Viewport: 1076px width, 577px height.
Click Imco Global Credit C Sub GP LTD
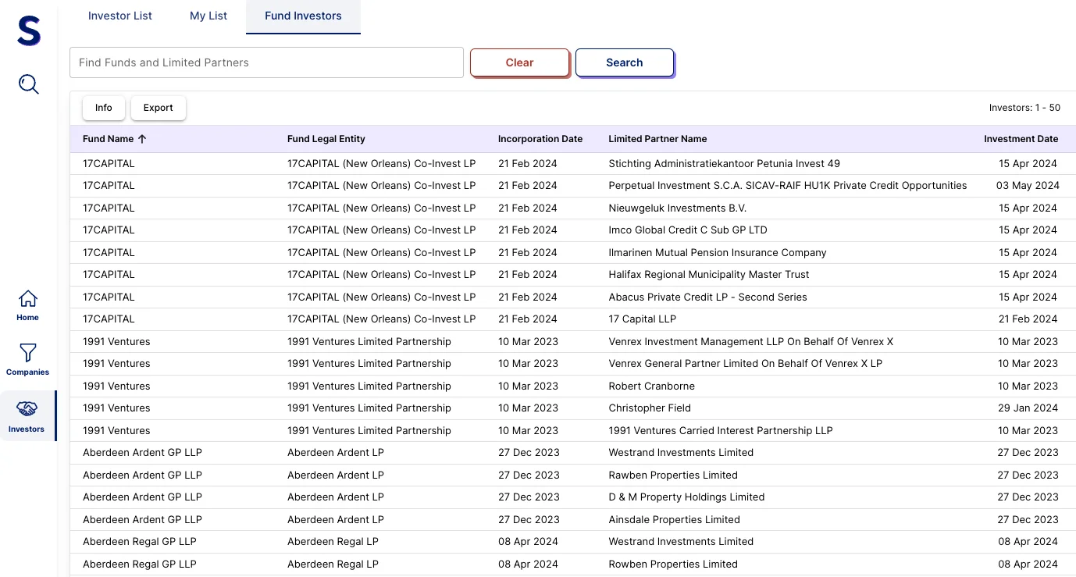(688, 230)
